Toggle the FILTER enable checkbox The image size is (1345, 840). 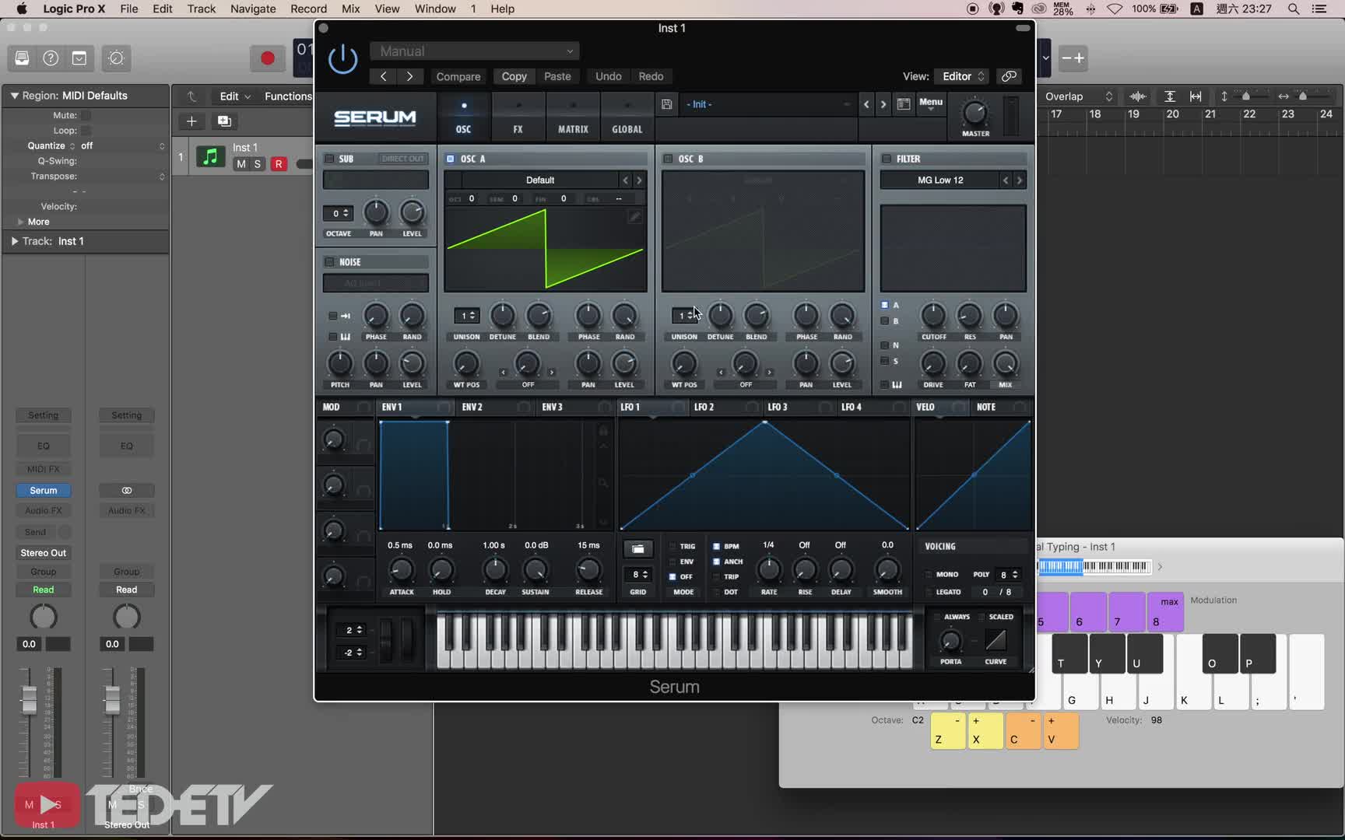tap(886, 159)
